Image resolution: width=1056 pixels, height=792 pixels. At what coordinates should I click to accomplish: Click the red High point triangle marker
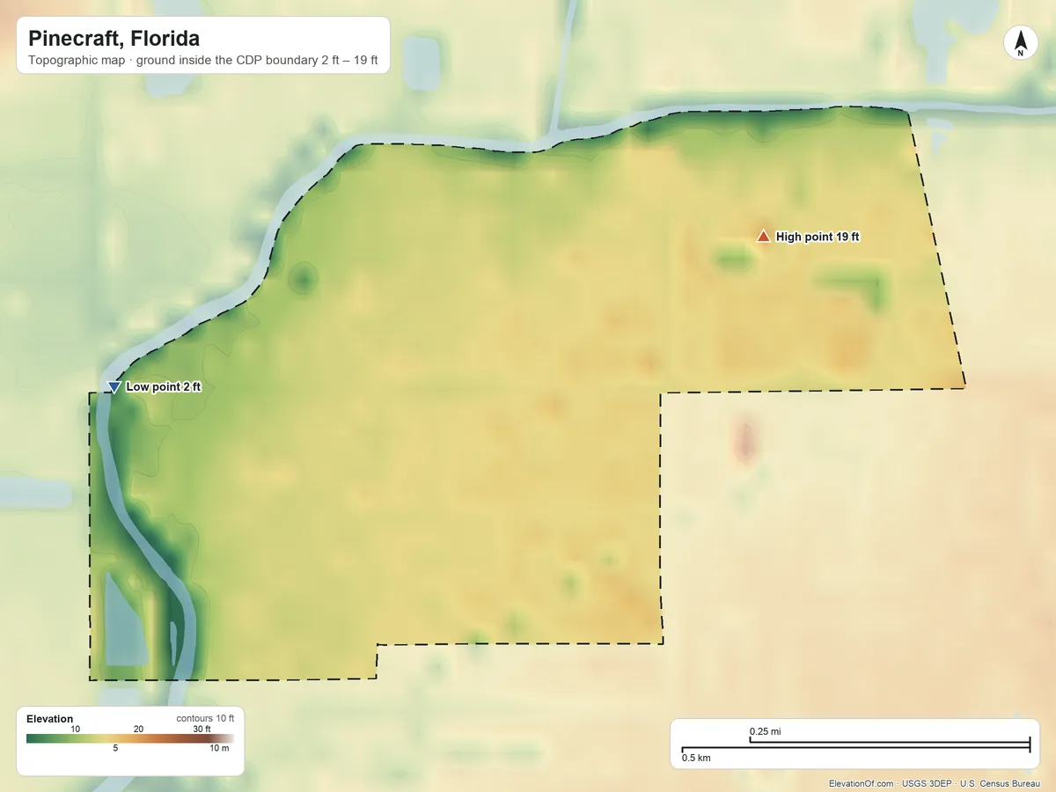[x=764, y=236]
